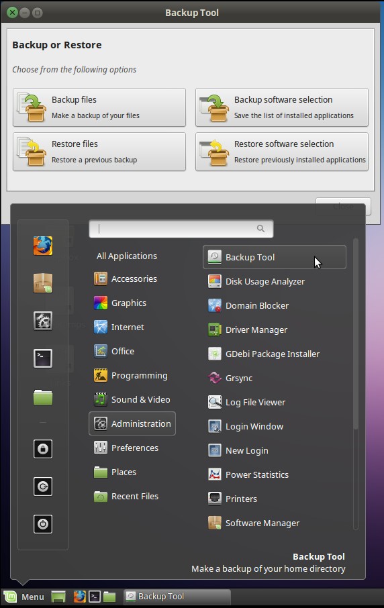Open System Settings gear in favorites sidebar
Viewport: 384px width, 608px height.
point(43,321)
